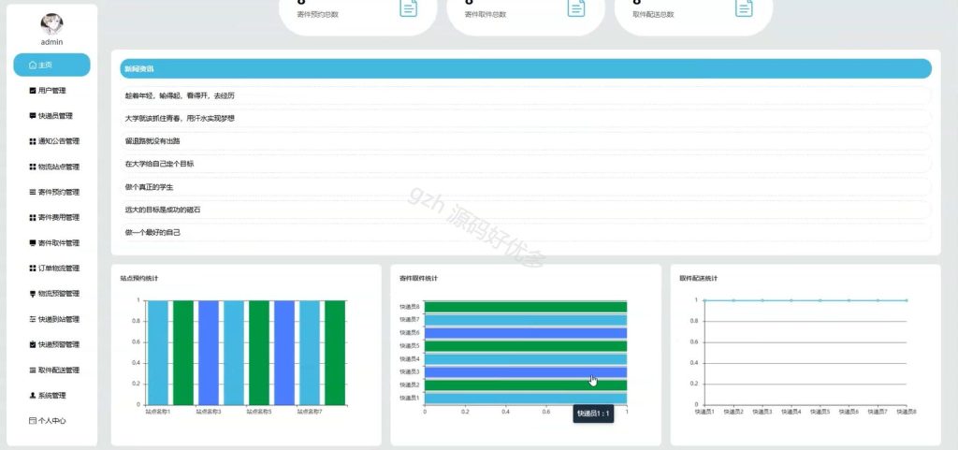The image size is (958, 450).
Task: Click the light blue bar above 站点名称1
Action: coord(157,353)
